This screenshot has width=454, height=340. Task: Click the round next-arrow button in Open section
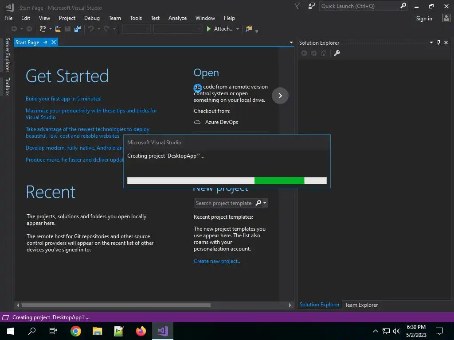click(x=280, y=96)
